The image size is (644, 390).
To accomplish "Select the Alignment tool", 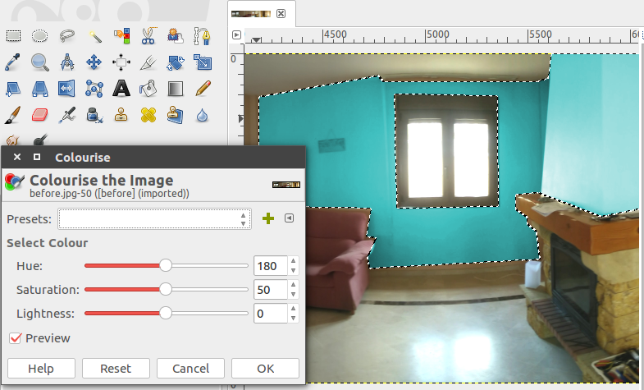I will pyautogui.click(x=121, y=62).
